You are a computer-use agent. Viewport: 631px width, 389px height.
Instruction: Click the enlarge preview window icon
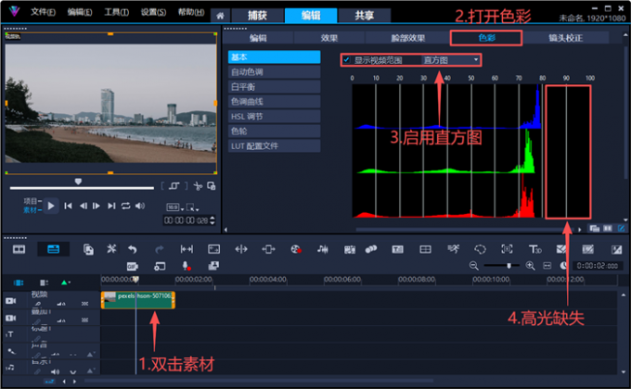[x=212, y=186]
